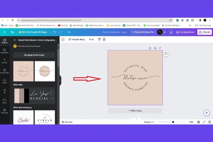The width and height of the screenshot is (213, 142).
Task: Collapse the side panel handle
Action: click(x=60, y=80)
